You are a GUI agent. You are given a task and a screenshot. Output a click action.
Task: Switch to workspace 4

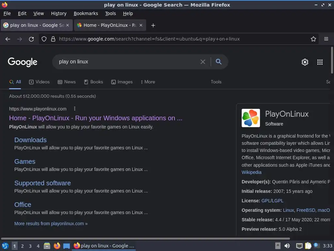click(38, 246)
